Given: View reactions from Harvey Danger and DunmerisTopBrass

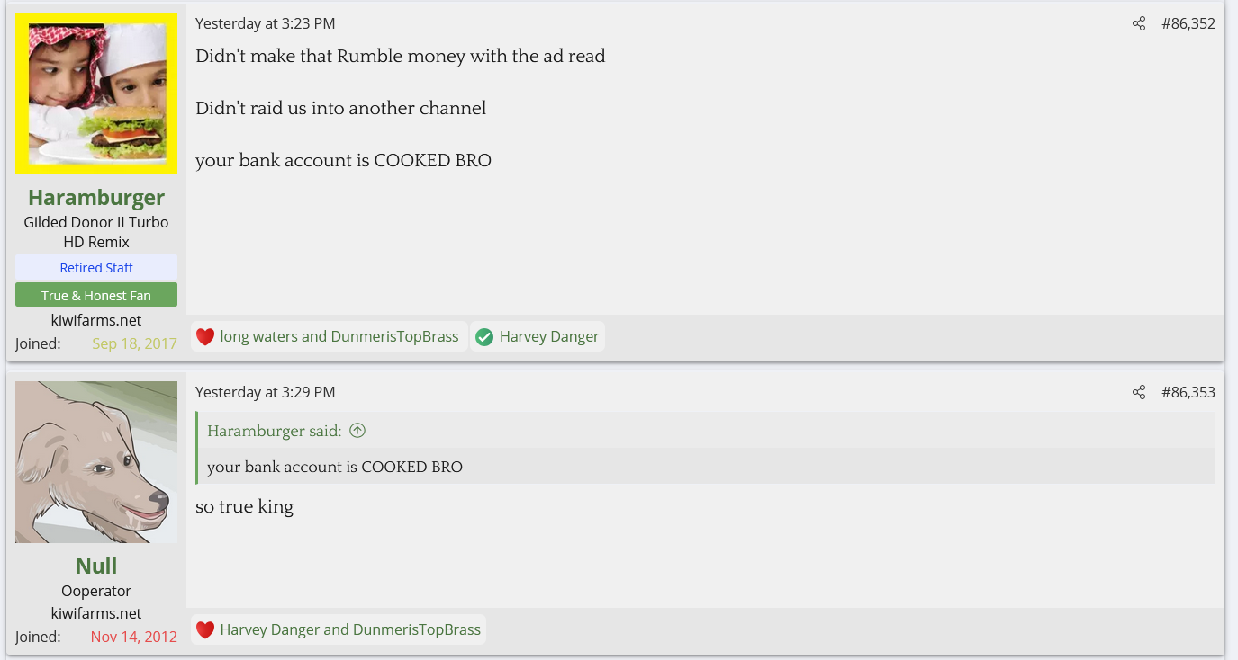Looking at the screenshot, I should (x=350, y=630).
